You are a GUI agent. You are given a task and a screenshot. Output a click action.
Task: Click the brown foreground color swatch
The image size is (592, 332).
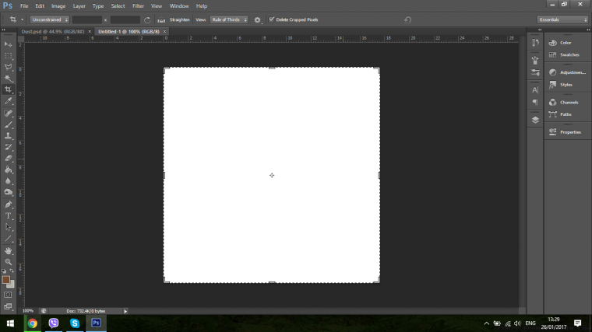[x=5, y=280]
